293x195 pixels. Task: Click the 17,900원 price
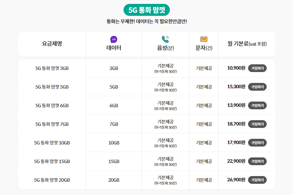click(x=236, y=142)
